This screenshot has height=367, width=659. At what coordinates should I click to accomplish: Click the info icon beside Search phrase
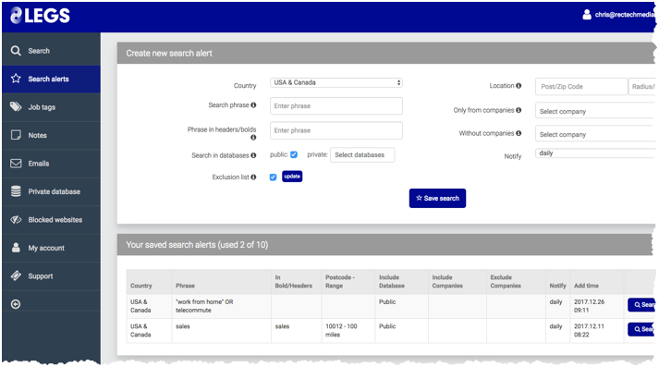[x=253, y=105]
